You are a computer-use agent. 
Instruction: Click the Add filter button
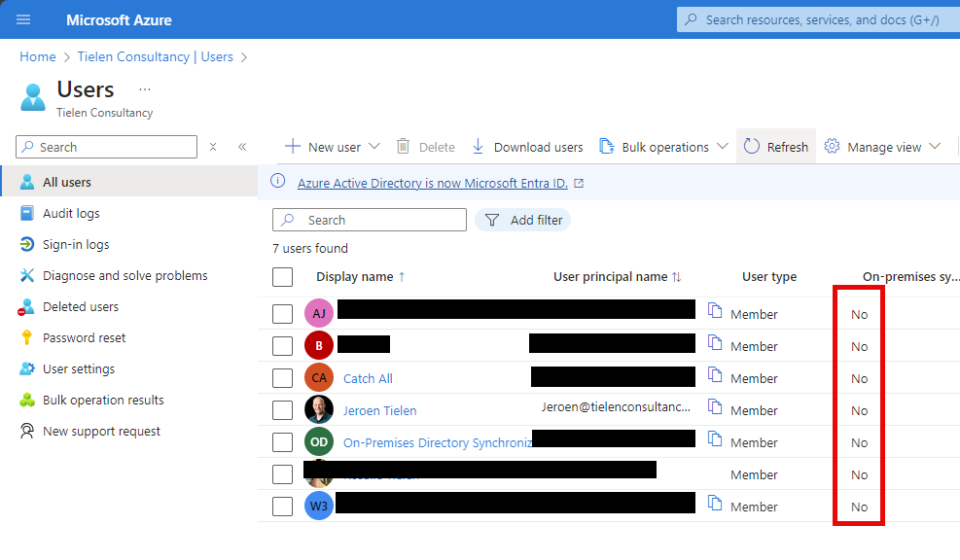[x=523, y=220]
